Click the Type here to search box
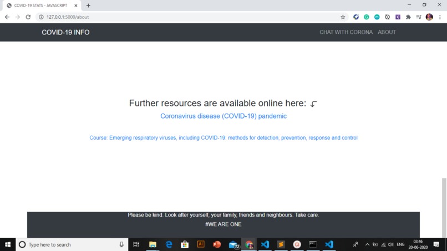The height and width of the screenshot is (251, 447). pyautogui.click(x=72, y=244)
